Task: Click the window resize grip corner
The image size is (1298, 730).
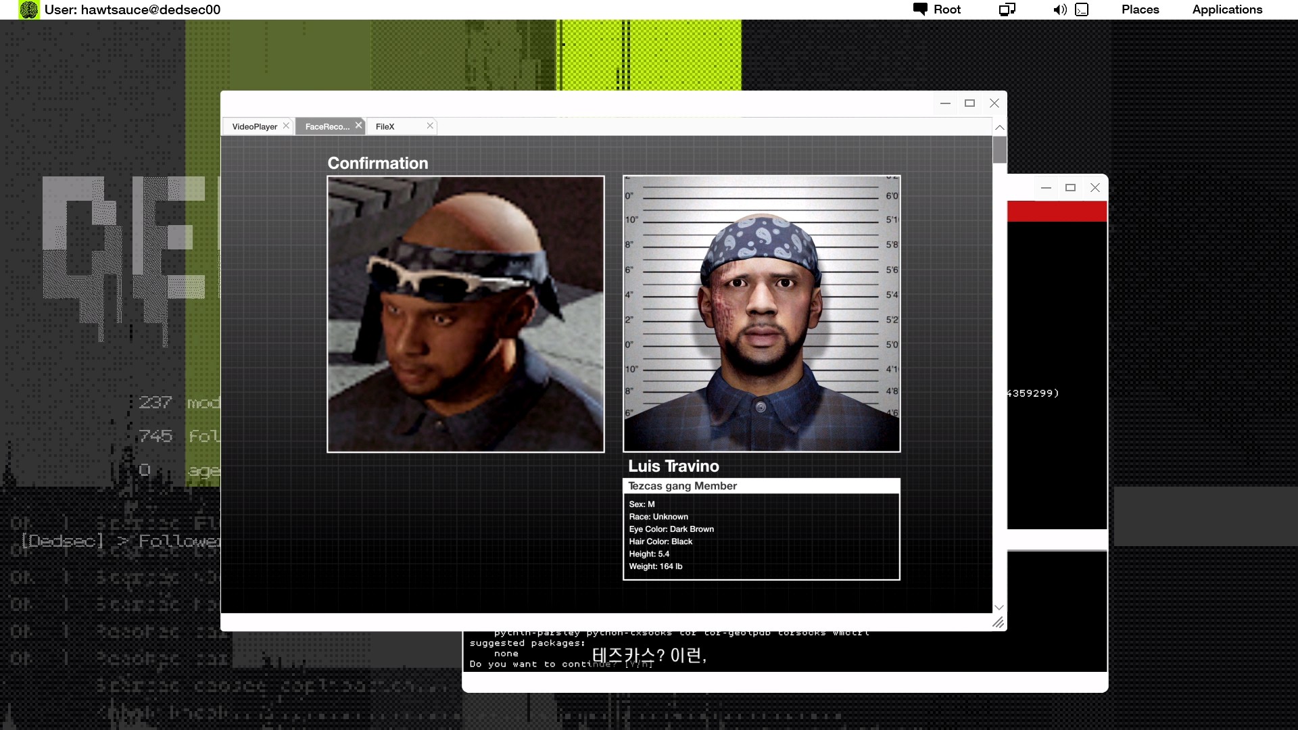Action: coord(998,623)
